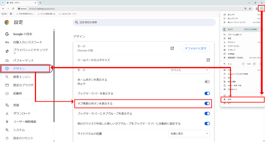Open サイドパネルの位置 dropdown showing 右側に表示
265x142 pixels.
click(189, 134)
